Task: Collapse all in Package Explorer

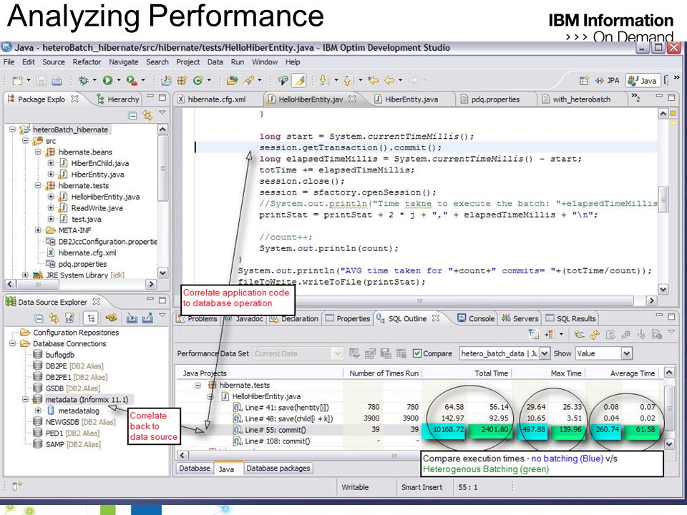Action: pyautogui.click(x=132, y=116)
